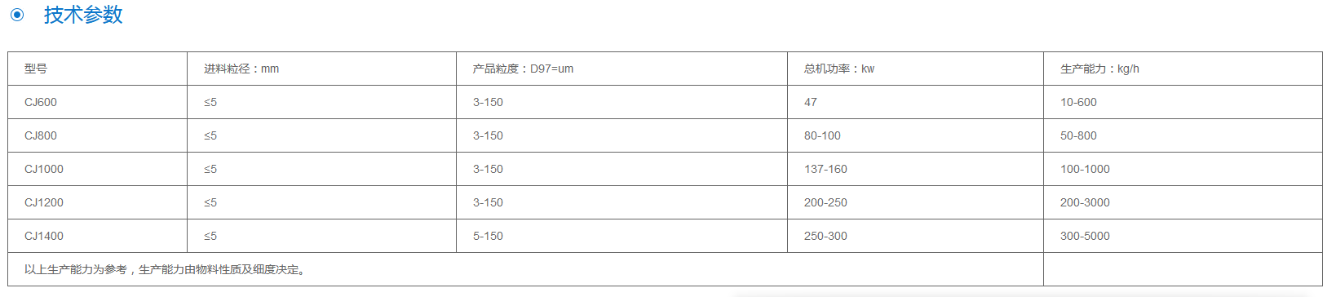Select the CJ600 model cell

(98, 102)
